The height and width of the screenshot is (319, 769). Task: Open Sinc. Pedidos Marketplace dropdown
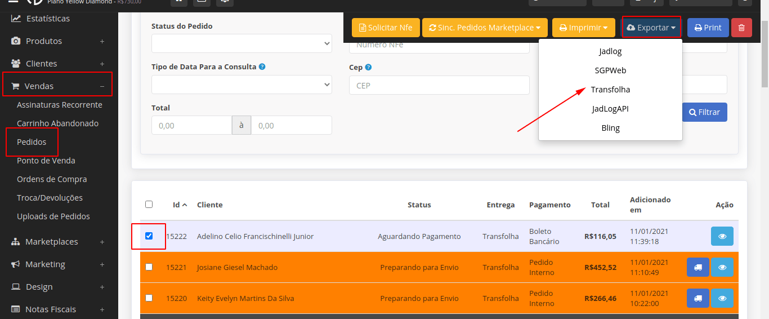click(x=484, y=28)
